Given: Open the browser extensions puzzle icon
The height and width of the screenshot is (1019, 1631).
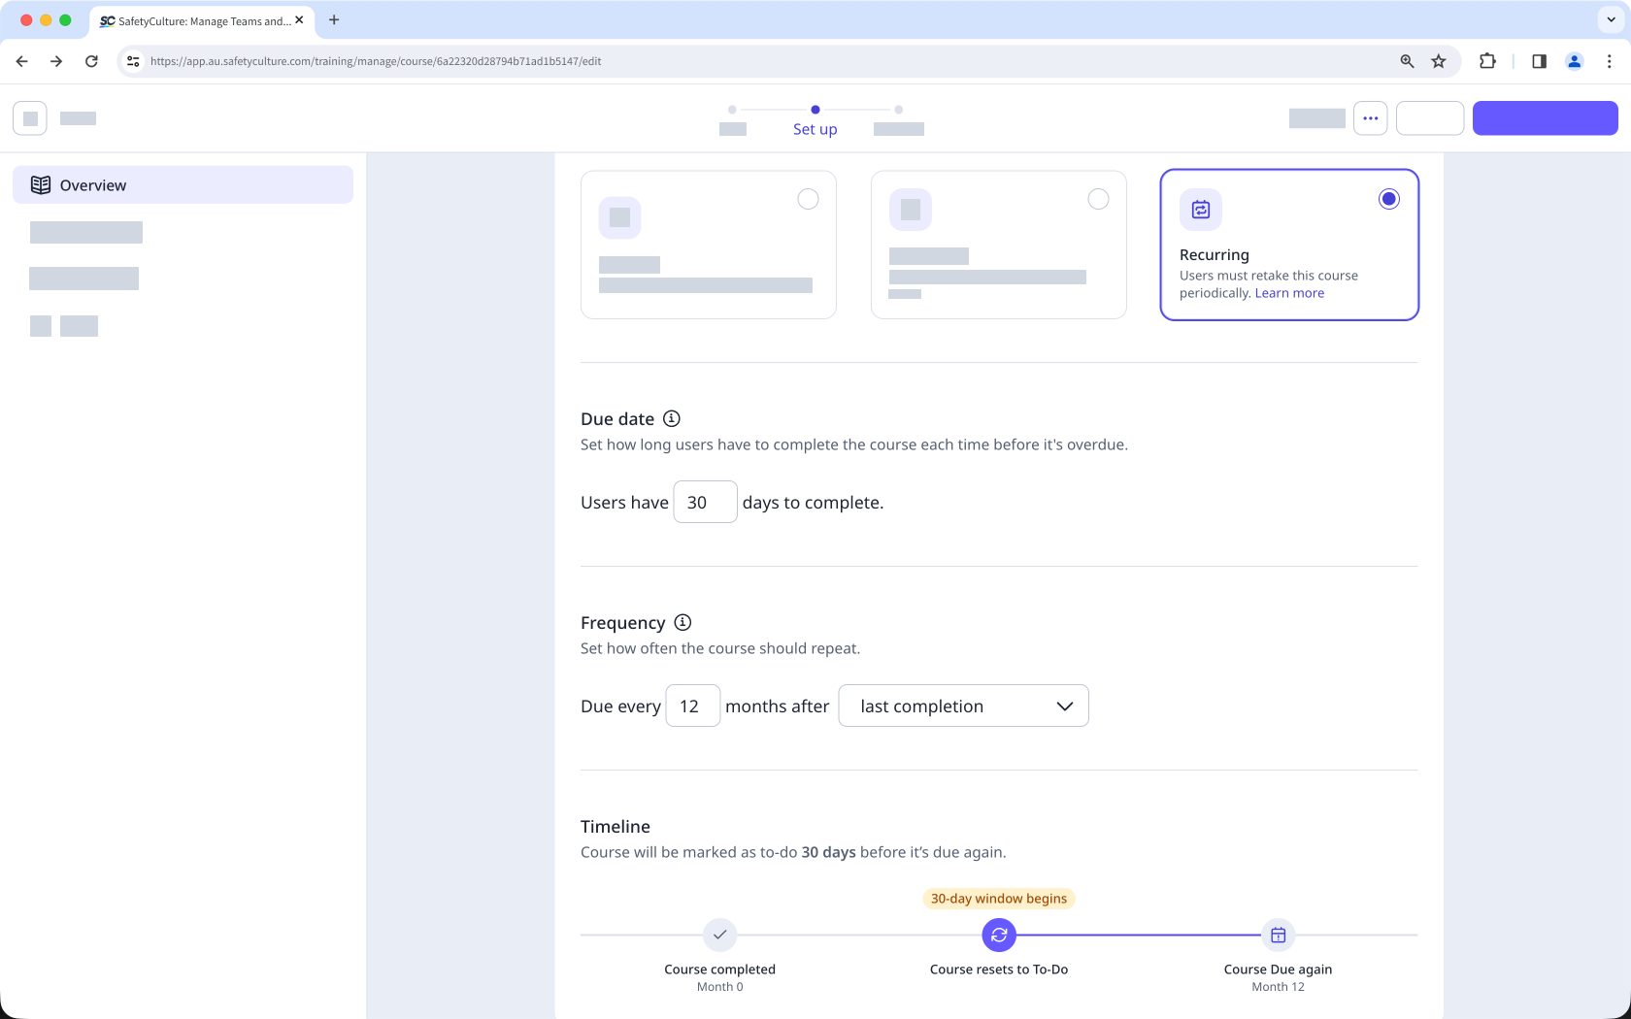Looking at the screenshot, I should point(1487,61).
